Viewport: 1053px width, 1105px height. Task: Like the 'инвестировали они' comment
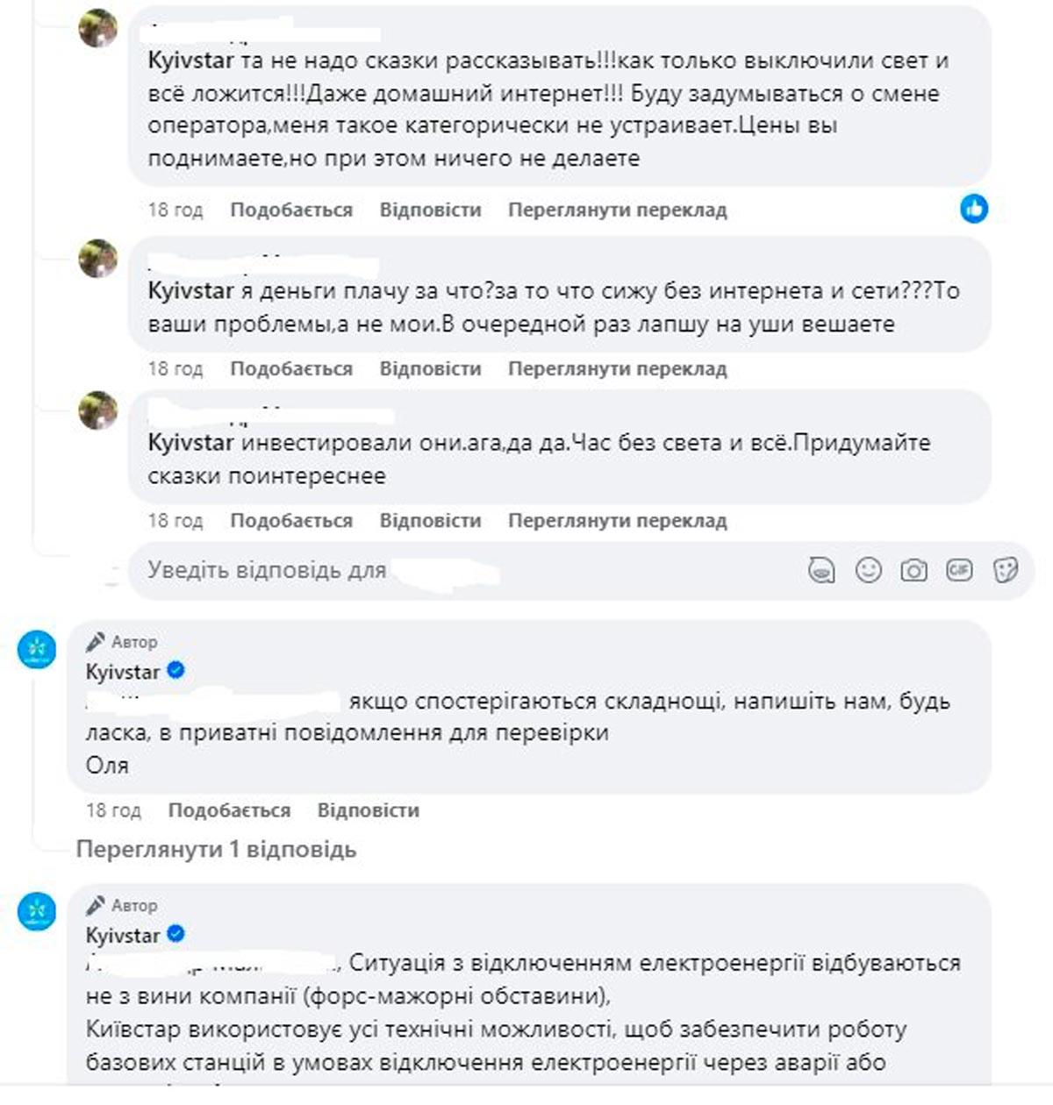click(291, 521)
